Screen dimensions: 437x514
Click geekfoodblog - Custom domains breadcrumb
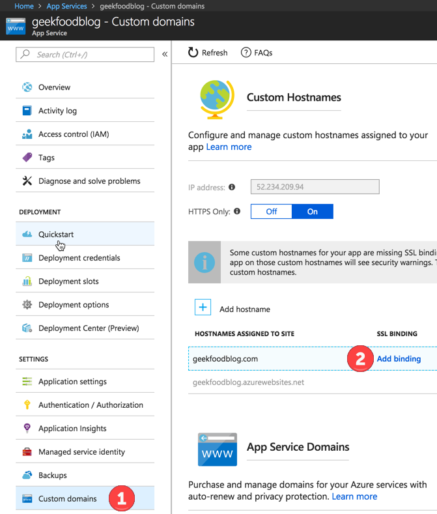point(152,6)
